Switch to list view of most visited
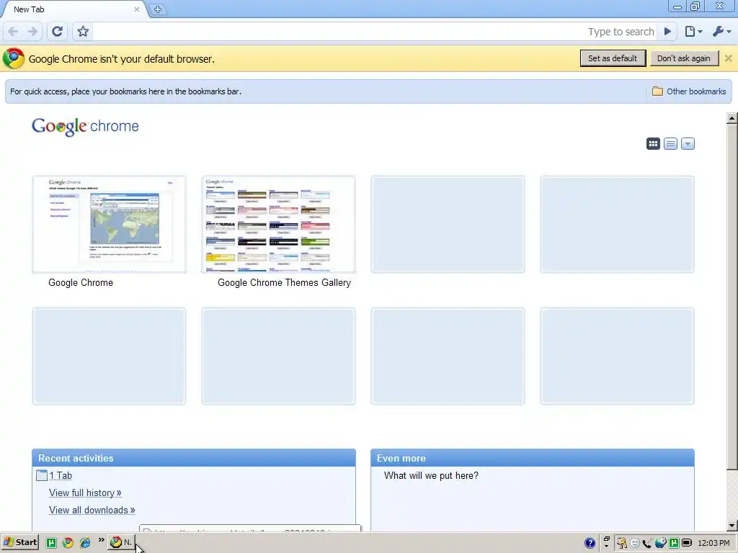 point(671,144)
